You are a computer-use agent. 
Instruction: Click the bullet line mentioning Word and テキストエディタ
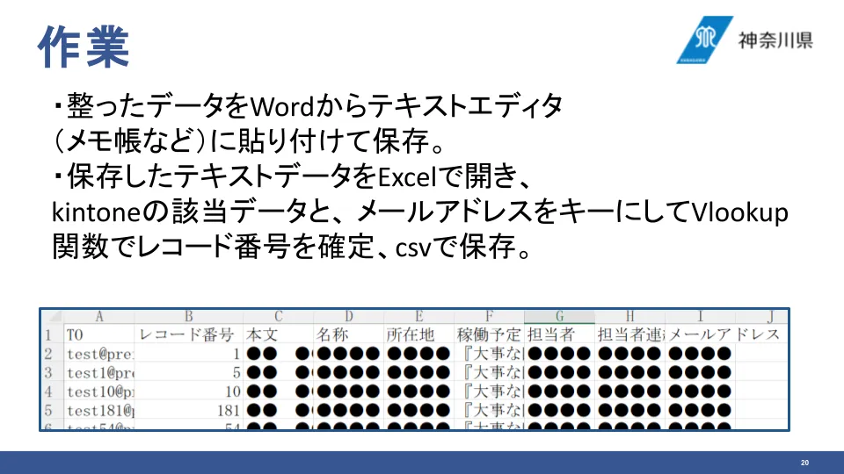[x=308, y=106]
